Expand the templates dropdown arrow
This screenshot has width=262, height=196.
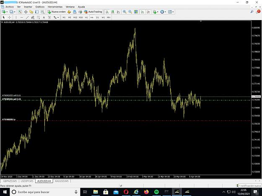point(173,12)
